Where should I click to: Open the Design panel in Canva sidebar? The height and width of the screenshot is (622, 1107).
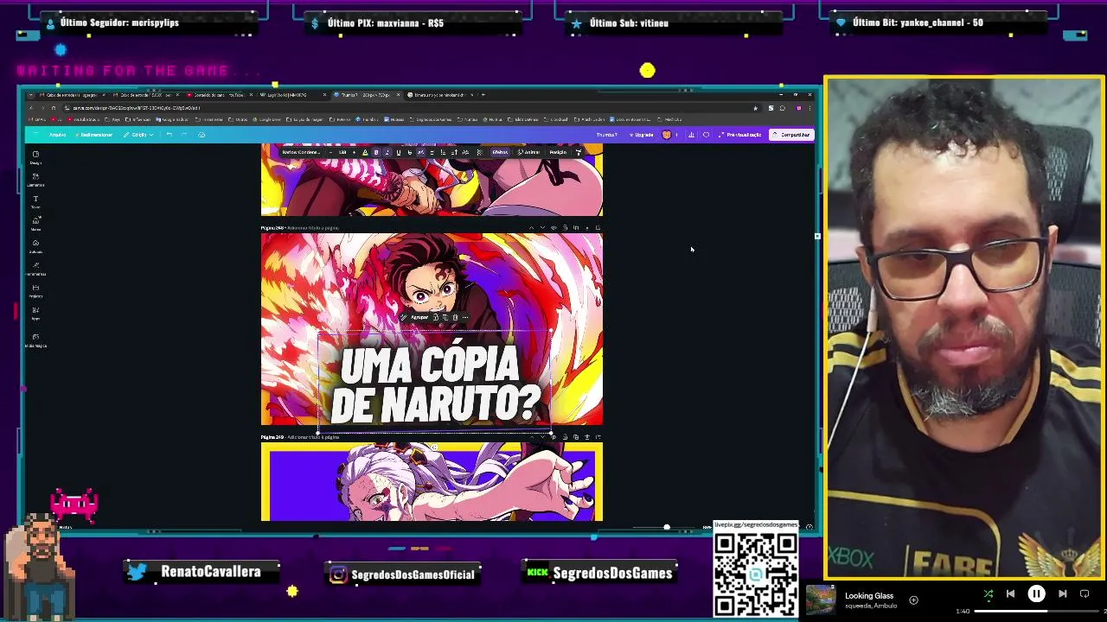tap(35, 156)
